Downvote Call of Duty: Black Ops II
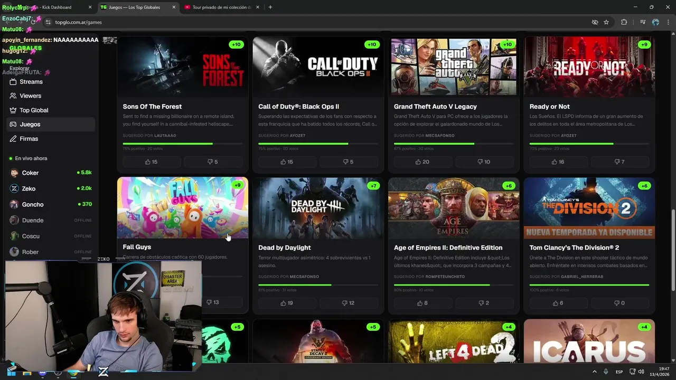Viewport: 676px width, 380px height. (x=349, y=162)
